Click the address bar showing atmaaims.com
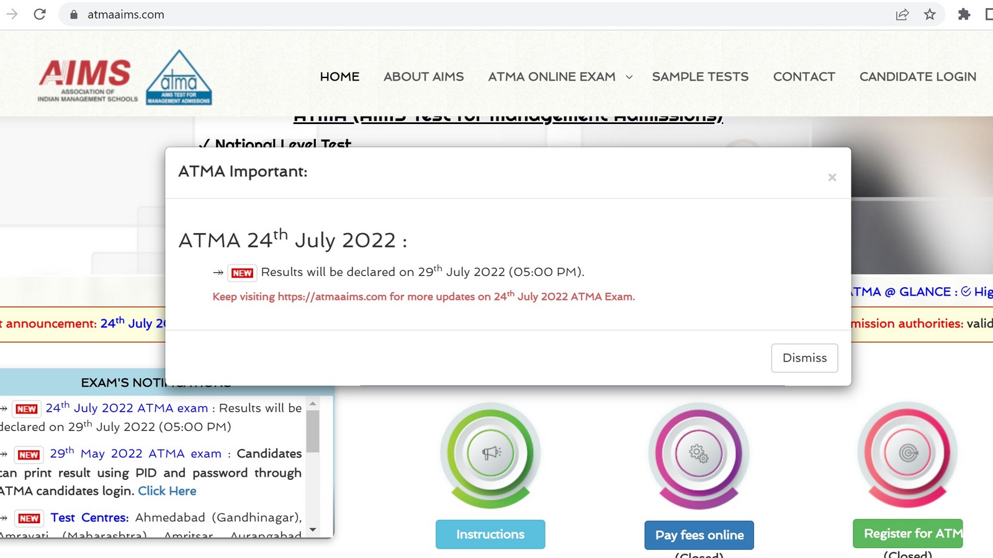The height and width of the screenshot is (558, 993). click(x=434, y=14)
